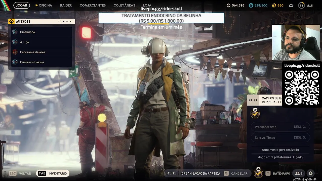Open the JOGAR tab

point(22,5)
